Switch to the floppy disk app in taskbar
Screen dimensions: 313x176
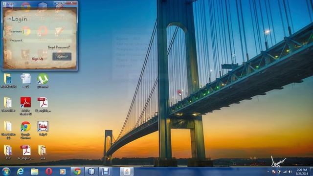click(x=106, y=172)
